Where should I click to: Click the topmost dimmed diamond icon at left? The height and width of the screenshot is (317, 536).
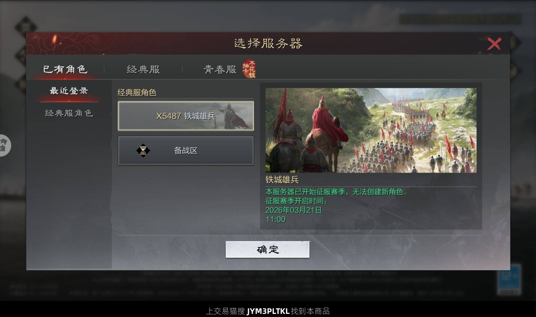click(x=26, y=27)
